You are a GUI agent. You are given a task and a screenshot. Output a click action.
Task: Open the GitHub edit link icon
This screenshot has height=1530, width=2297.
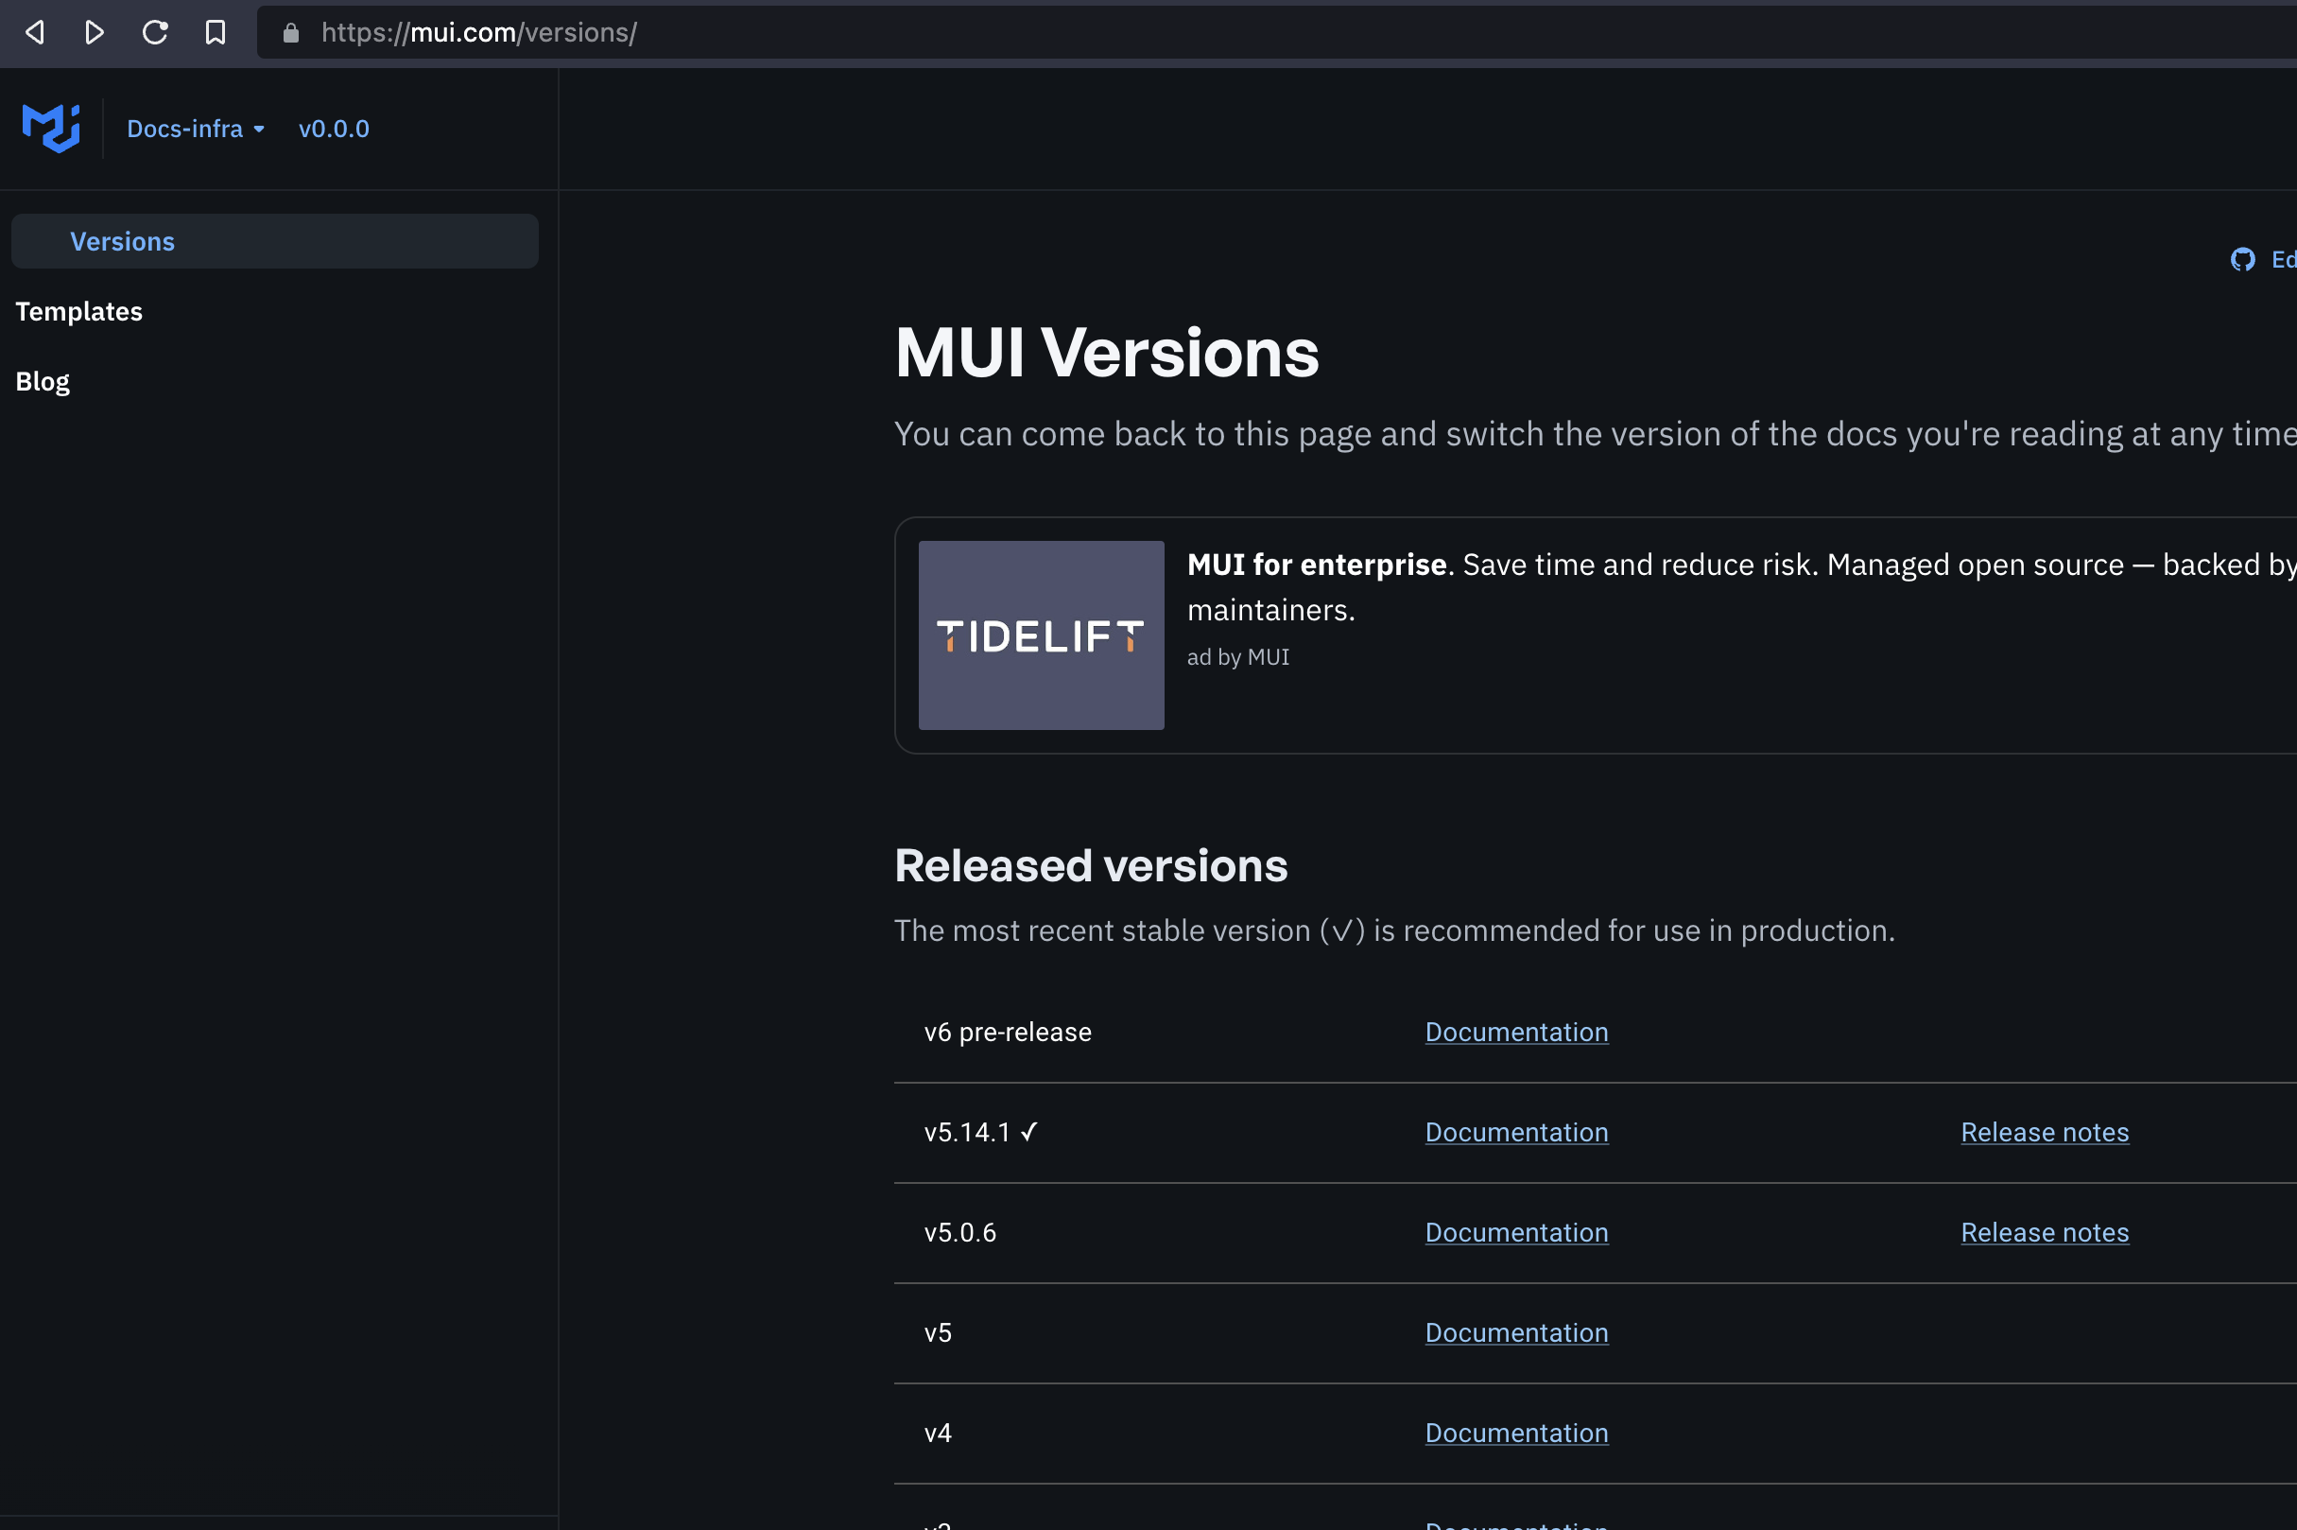[x=2243, y=258]
